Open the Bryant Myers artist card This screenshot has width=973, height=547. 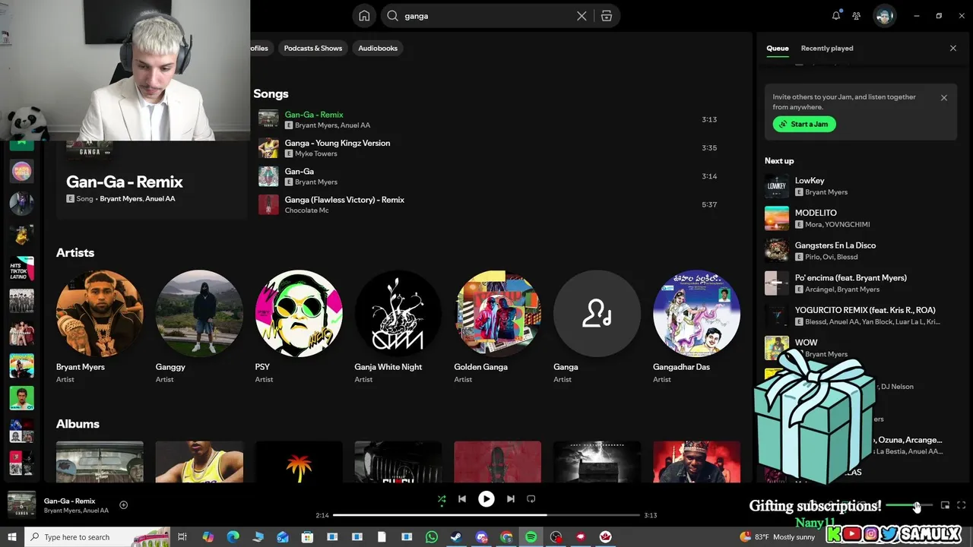point(100,326)
